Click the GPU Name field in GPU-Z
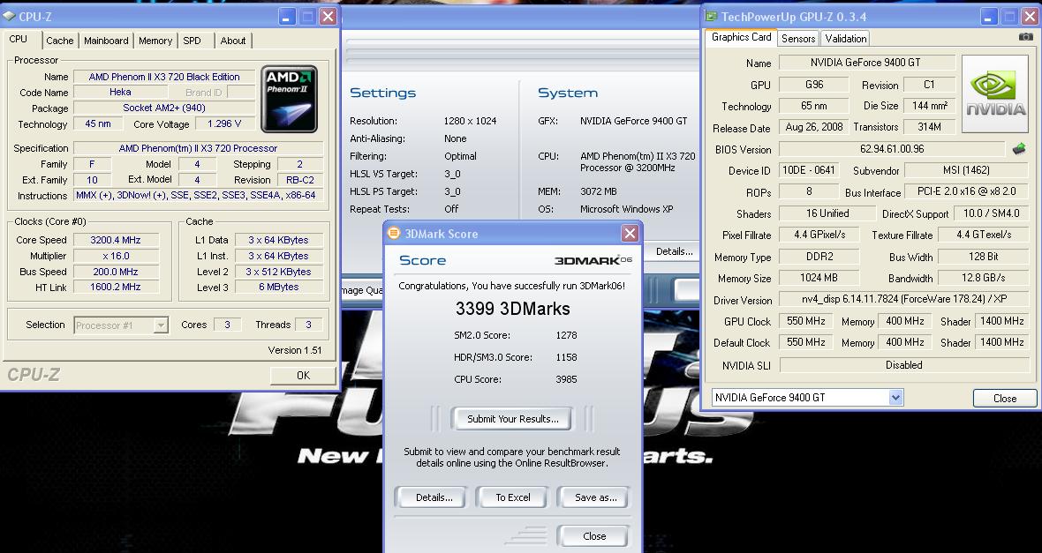This screenshot has height=553, width=1042. tap(865, 63)
